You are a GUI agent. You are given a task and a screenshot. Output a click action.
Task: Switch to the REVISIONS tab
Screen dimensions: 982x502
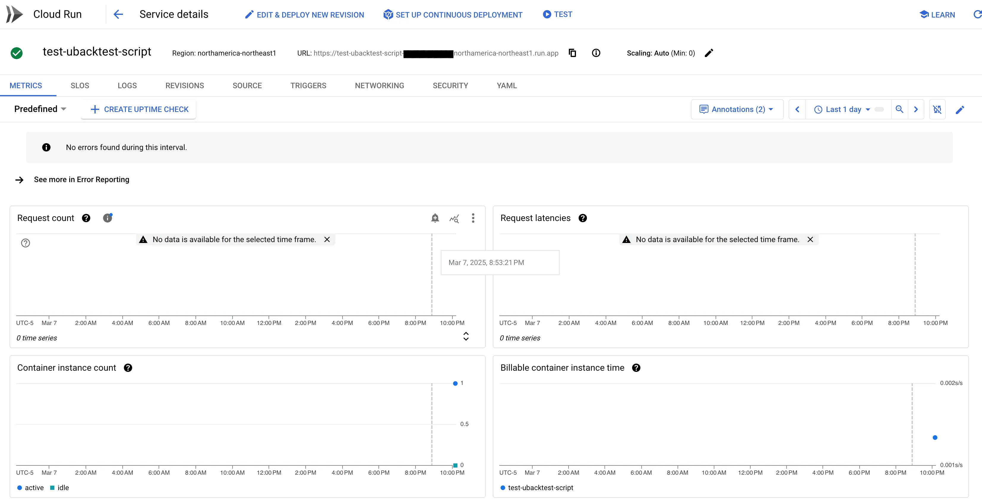(184, 85)
